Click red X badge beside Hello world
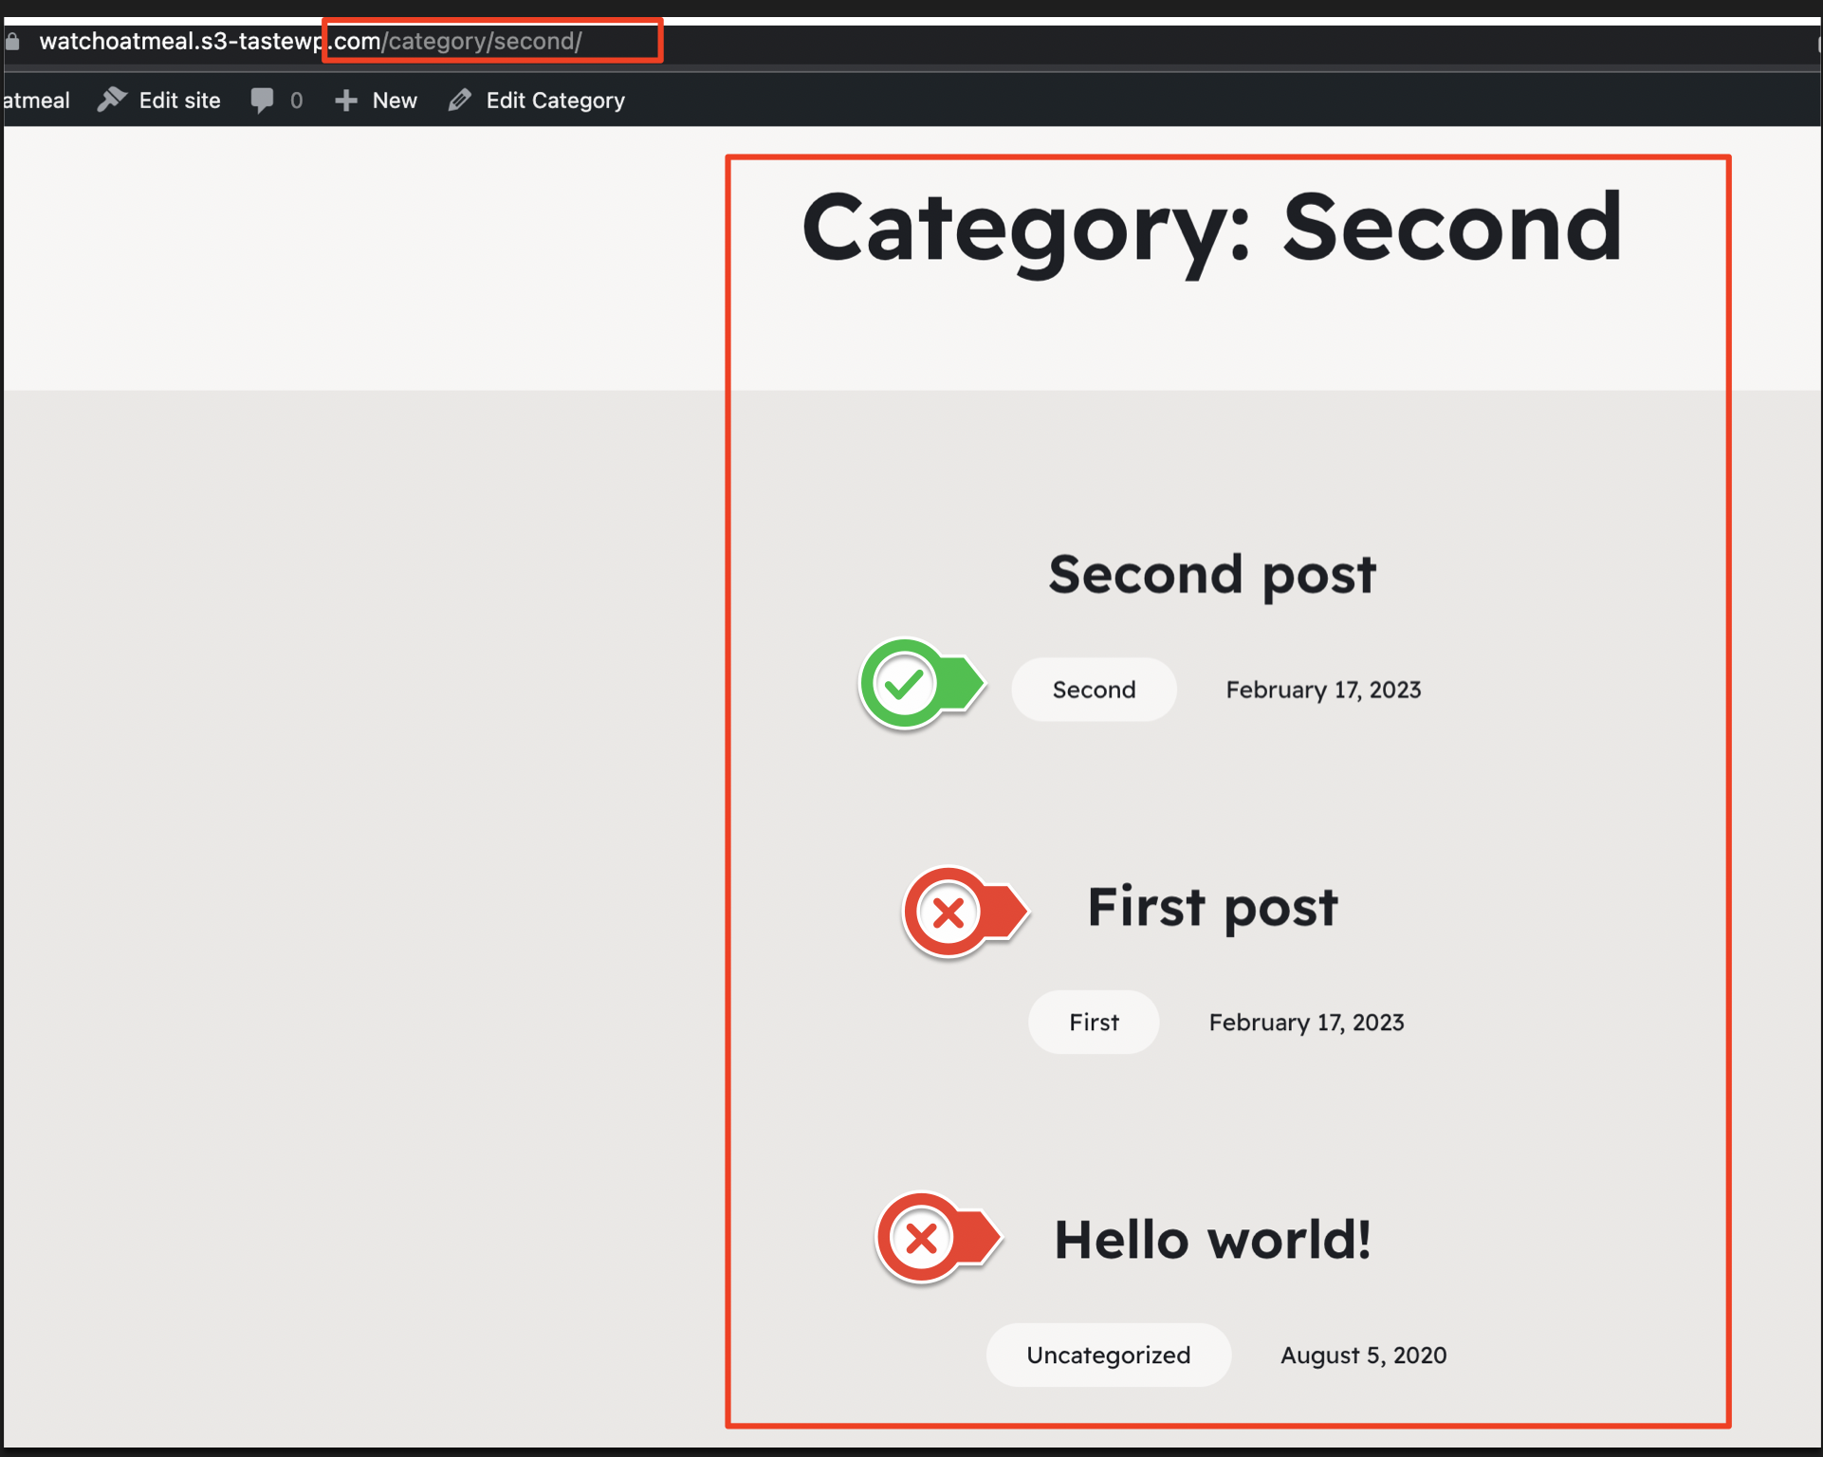This screenshot has height=1457, width=1823. 923,1237
